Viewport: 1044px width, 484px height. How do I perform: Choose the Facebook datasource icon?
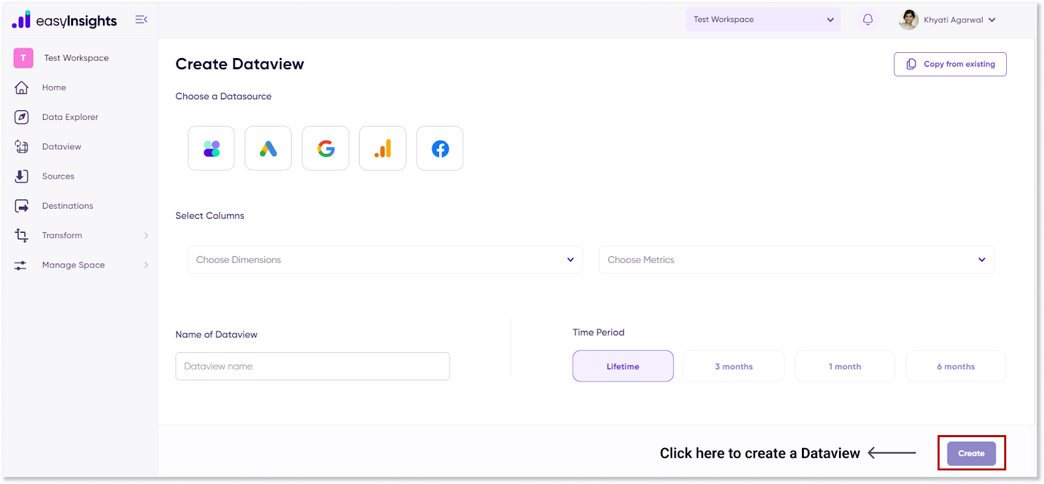point(440,149)
